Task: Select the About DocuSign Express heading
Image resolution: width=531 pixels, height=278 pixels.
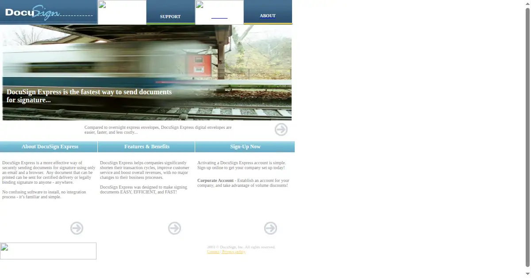Action: tap(50, 147)
